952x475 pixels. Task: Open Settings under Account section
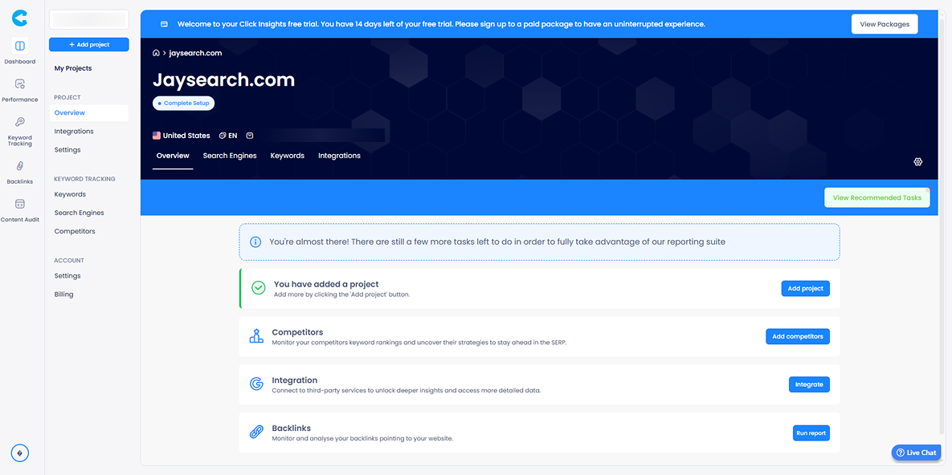click(x=67, y=276)
